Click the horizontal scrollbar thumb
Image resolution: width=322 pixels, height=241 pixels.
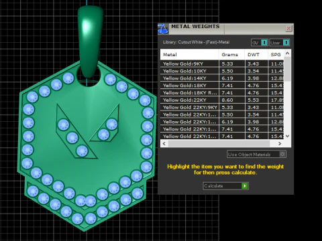219,143
